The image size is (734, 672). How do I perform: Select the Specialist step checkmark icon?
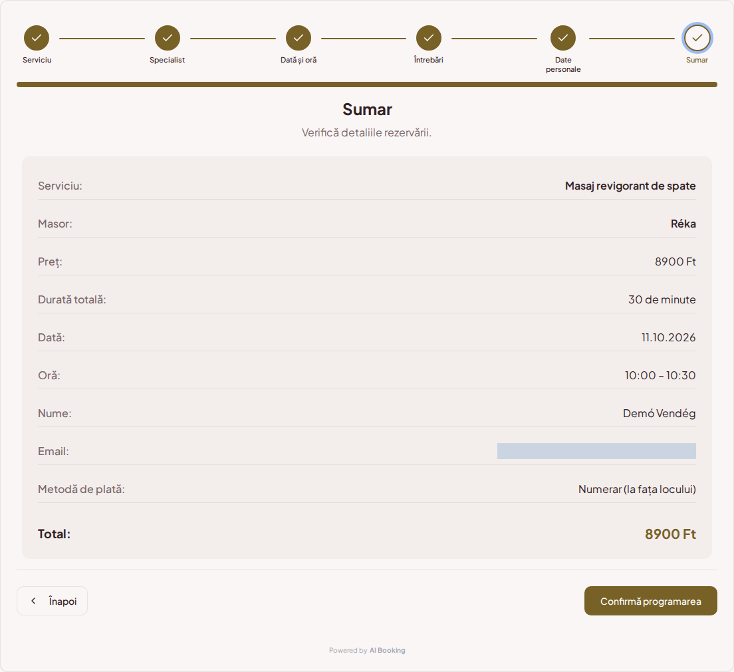point(167,38)
